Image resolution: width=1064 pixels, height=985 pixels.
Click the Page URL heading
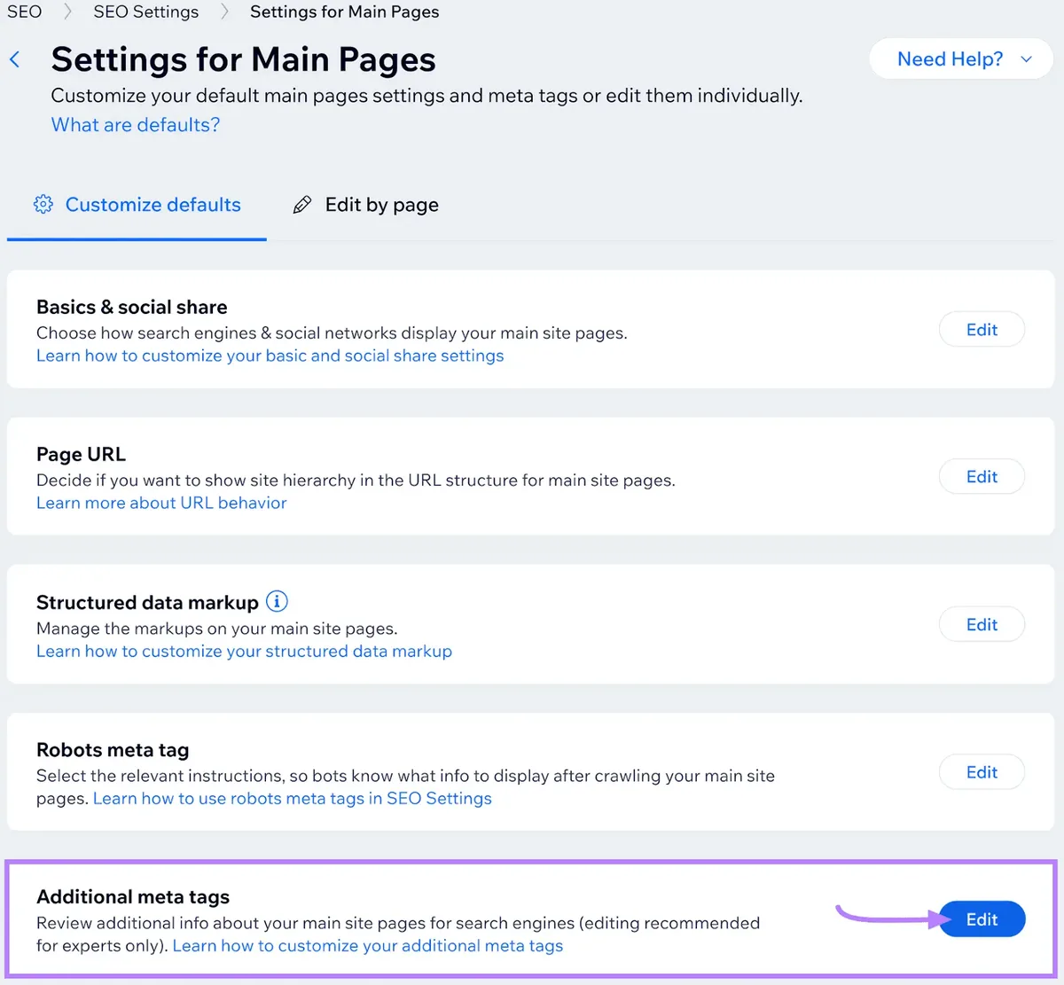point(82,454)
